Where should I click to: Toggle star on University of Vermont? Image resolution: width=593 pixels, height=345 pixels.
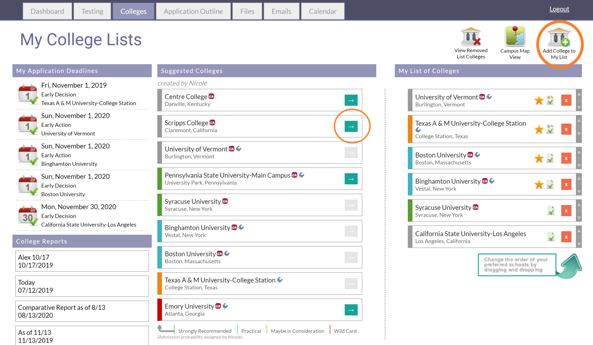(539, 100)
